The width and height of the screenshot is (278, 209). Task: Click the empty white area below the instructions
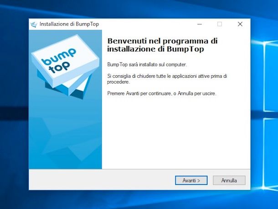(x=176, y=133)
